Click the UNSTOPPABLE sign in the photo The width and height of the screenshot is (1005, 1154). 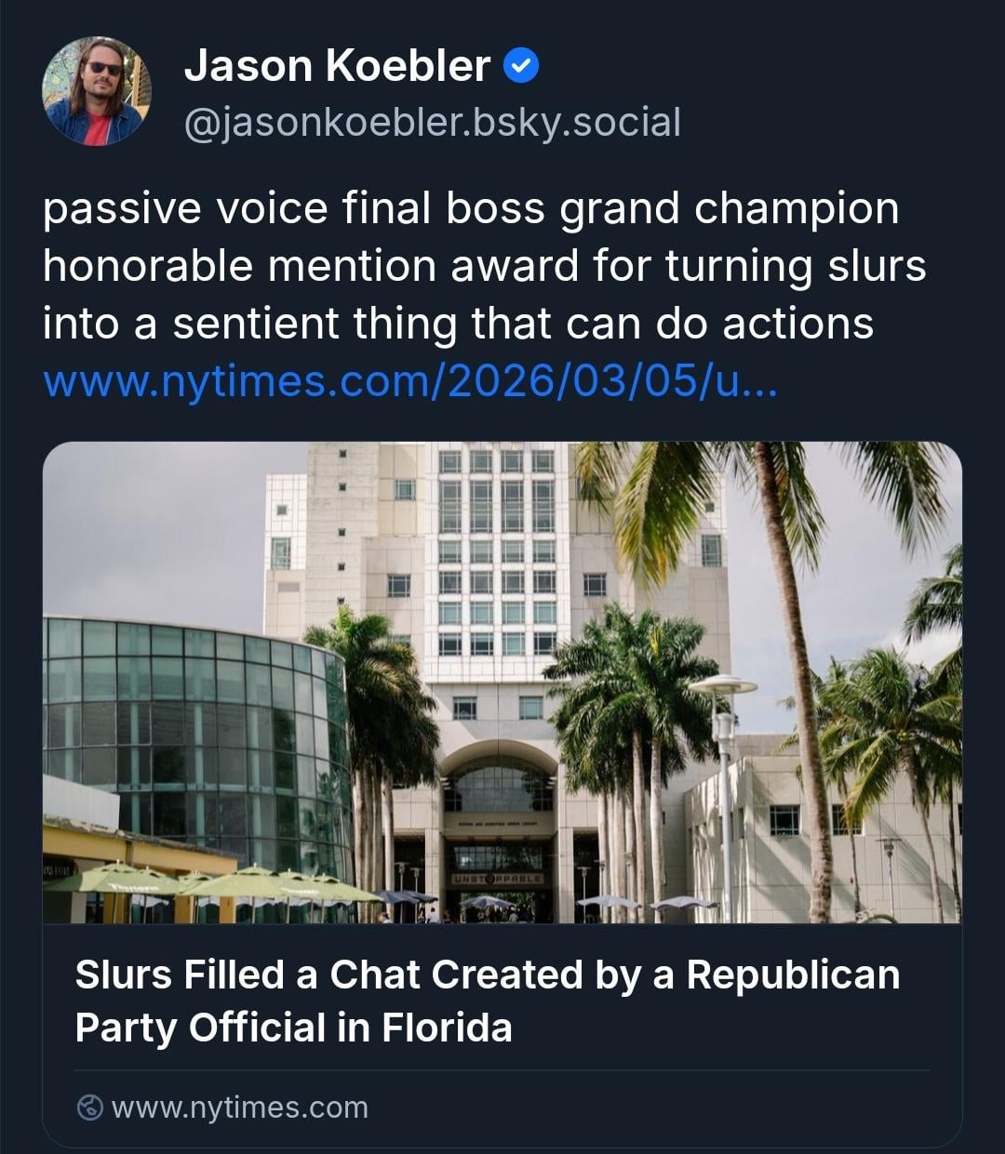pyautogui.click(x=498, y=878)
